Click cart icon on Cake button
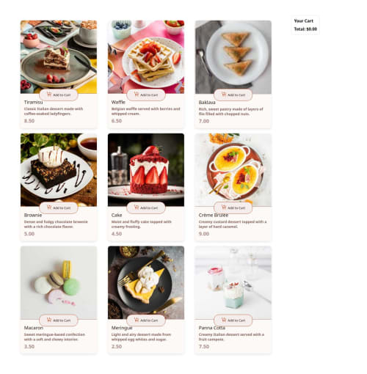 137,208
